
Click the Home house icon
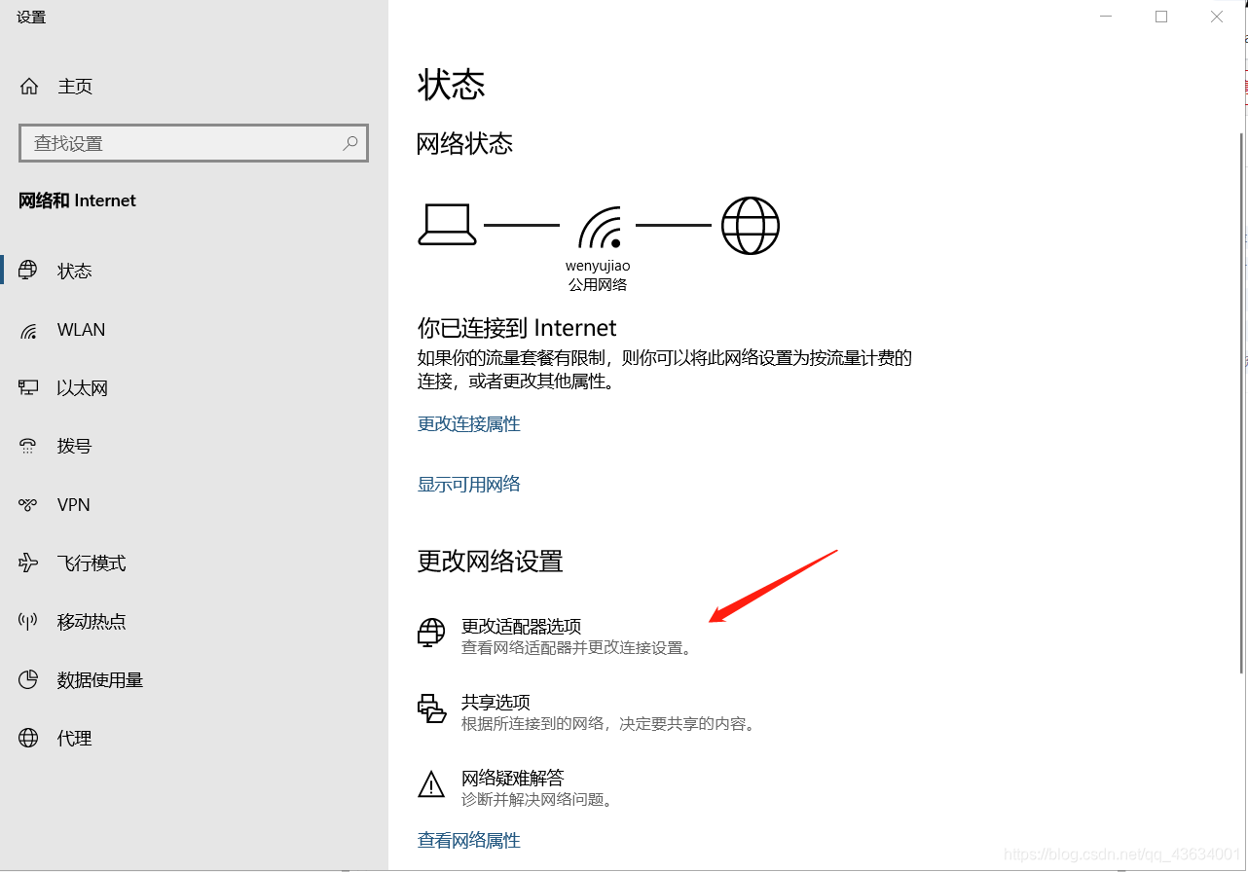tap(29, 86)
